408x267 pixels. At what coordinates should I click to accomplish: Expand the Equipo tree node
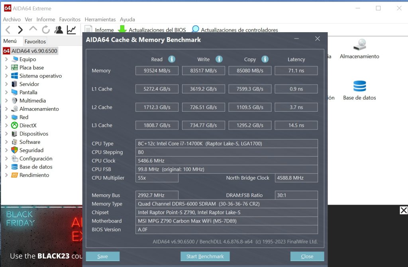[6, 59]
